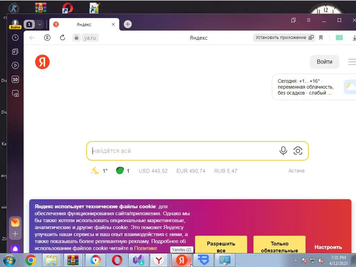Open Opera browser from taskbar
356x267 pixels.
pos(117,260)
